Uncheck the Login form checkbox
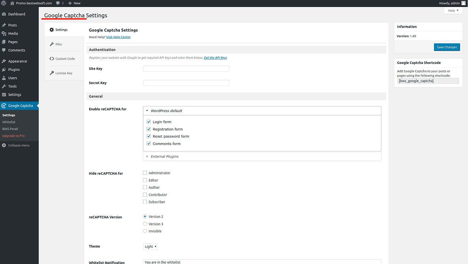Screen dimensions: 468x264 click(x=149, y=122)
